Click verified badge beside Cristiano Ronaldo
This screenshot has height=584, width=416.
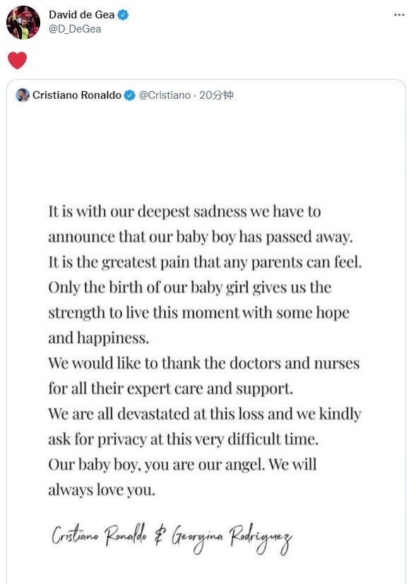coord(130,95)
